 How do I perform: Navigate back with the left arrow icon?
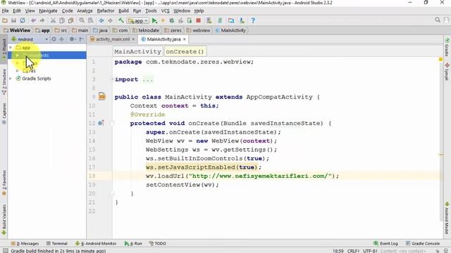tap(101, 20)
